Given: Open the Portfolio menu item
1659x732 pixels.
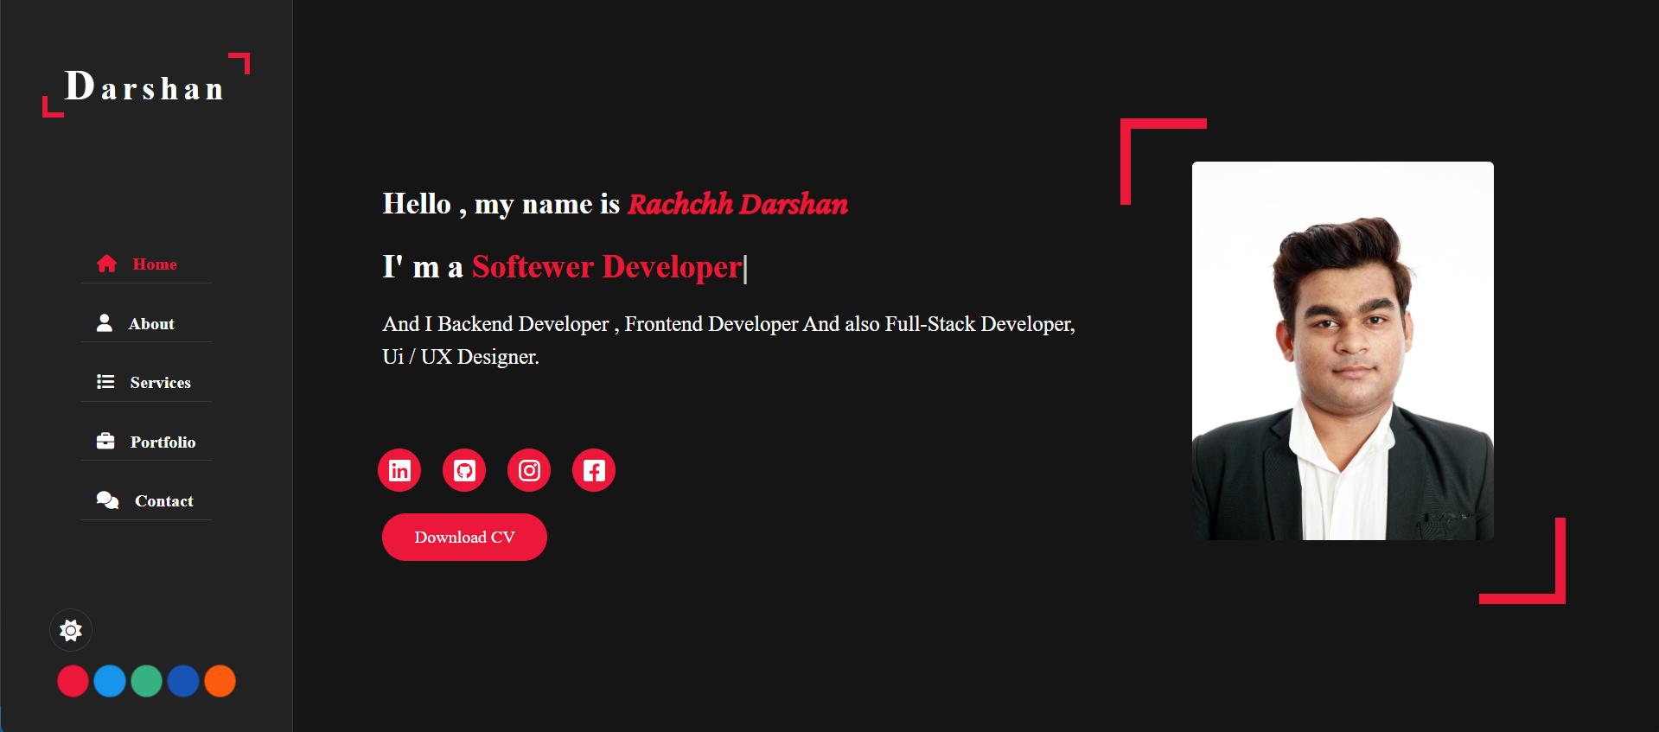Looking at the screenshot, I should click(x=163, y=442).
